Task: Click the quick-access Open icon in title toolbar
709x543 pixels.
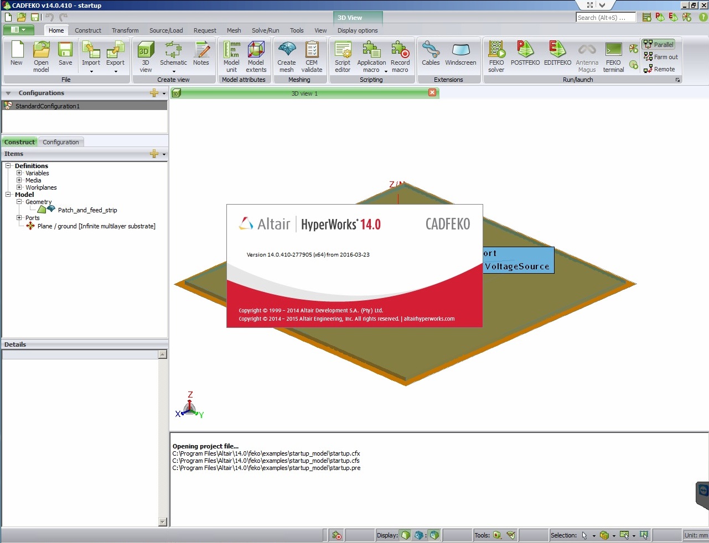Action: (22, 17)
